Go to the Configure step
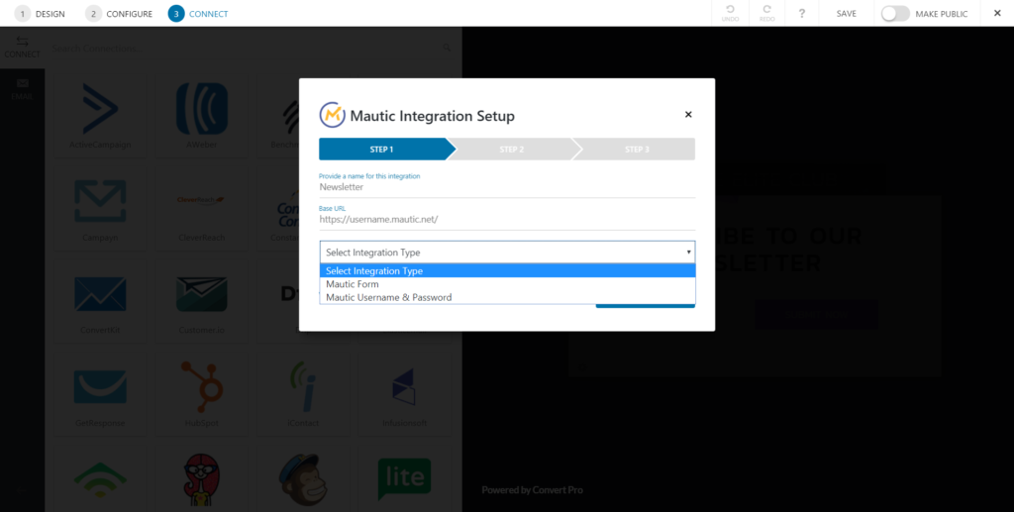This screenshot has height=512, width=1014. click(x=119, y=14)
